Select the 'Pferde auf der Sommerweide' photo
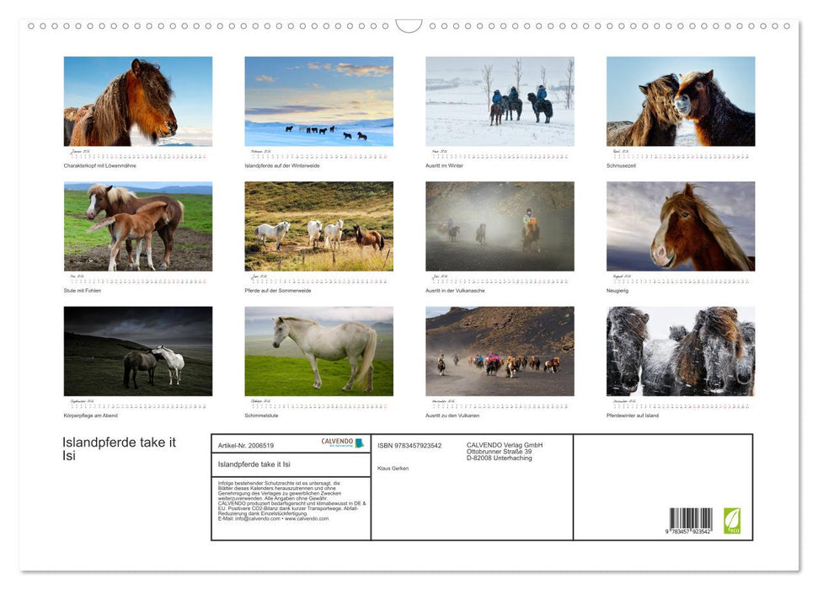Viewport: 818px width, 590px height. [318, 226]
